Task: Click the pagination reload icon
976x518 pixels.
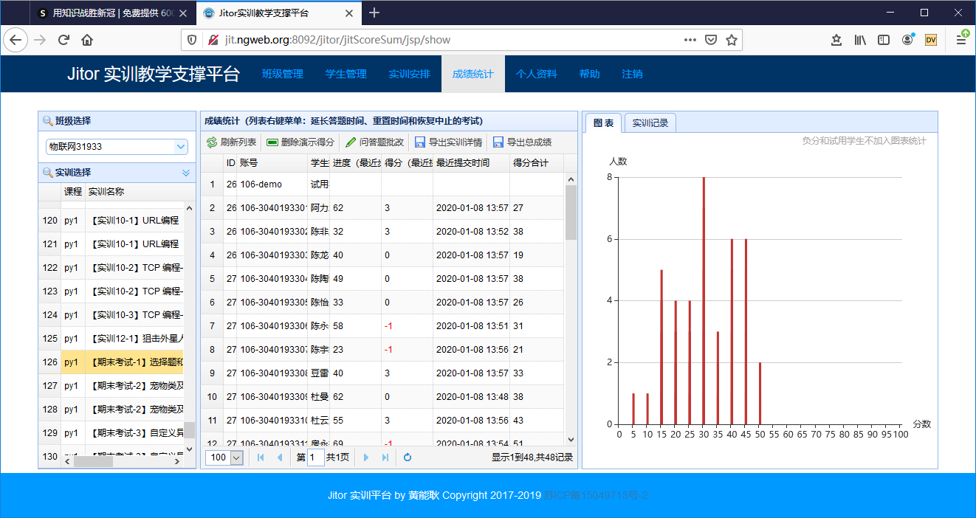Action: pos(408,457)
